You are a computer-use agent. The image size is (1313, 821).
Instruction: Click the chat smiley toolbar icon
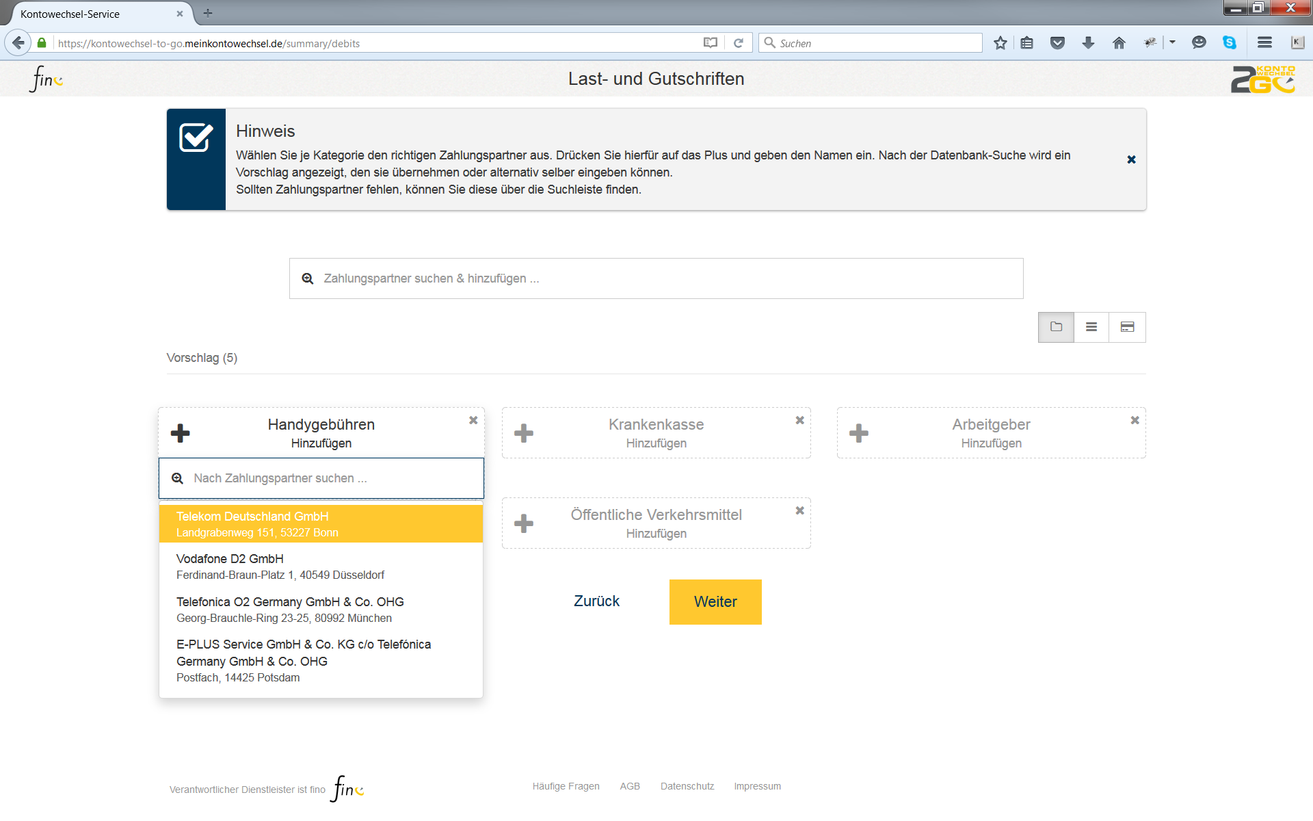(x=1199, y=43)
